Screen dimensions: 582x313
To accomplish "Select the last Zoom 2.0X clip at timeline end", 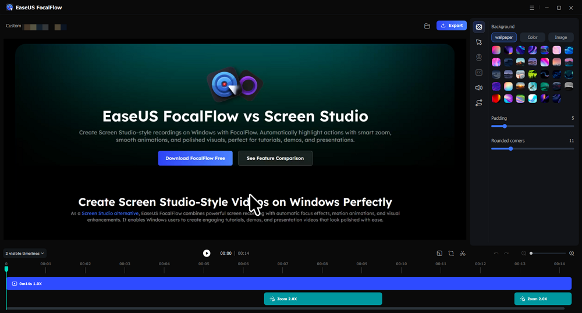I will coord(542,299).
